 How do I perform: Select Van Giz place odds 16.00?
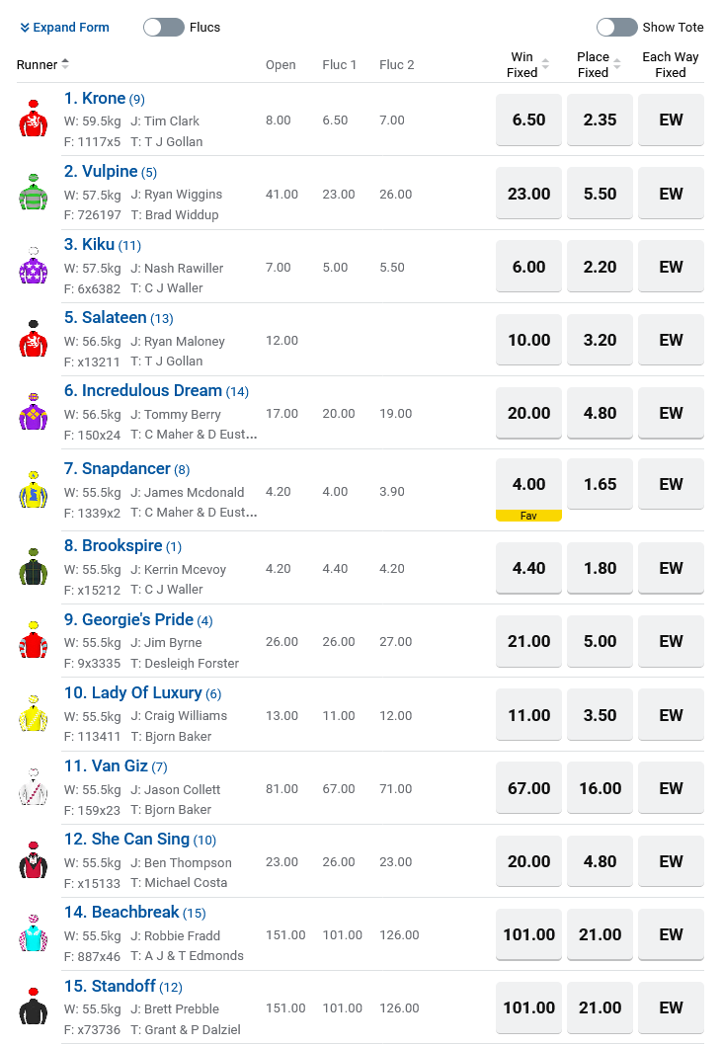(600, 788)
